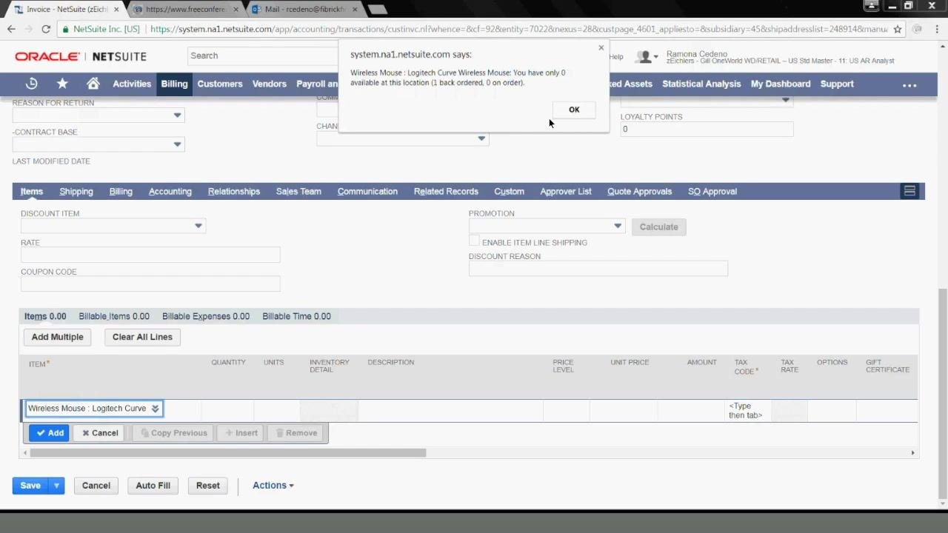Click the Add Multiple button

point(57,337)
